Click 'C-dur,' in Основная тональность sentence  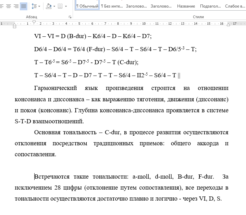coord(113,133)
